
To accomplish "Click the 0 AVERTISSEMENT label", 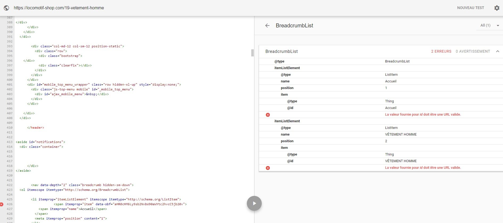I will tap(473, 51).
